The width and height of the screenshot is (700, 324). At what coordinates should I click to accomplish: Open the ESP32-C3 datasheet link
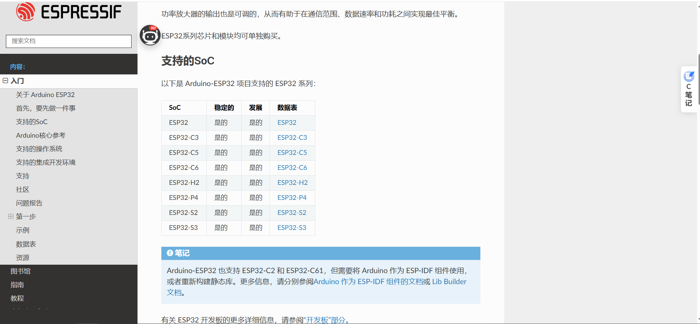292,138
